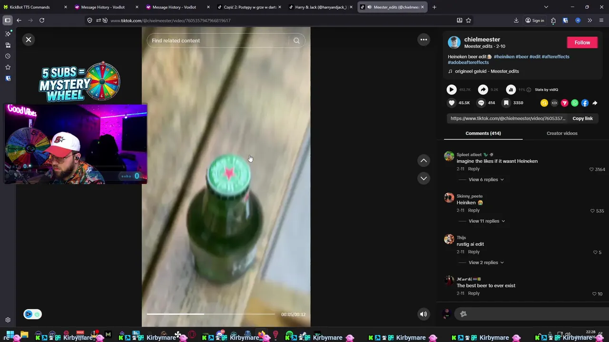Image resolution: width=609 pixels, height=342 pixels.
Task: Go to next video with down arrow
Action: pyautogui.click(x=423, y=178)
